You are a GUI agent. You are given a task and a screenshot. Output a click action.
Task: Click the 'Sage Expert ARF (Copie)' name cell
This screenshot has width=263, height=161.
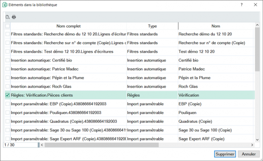click(x=216, y=139)
